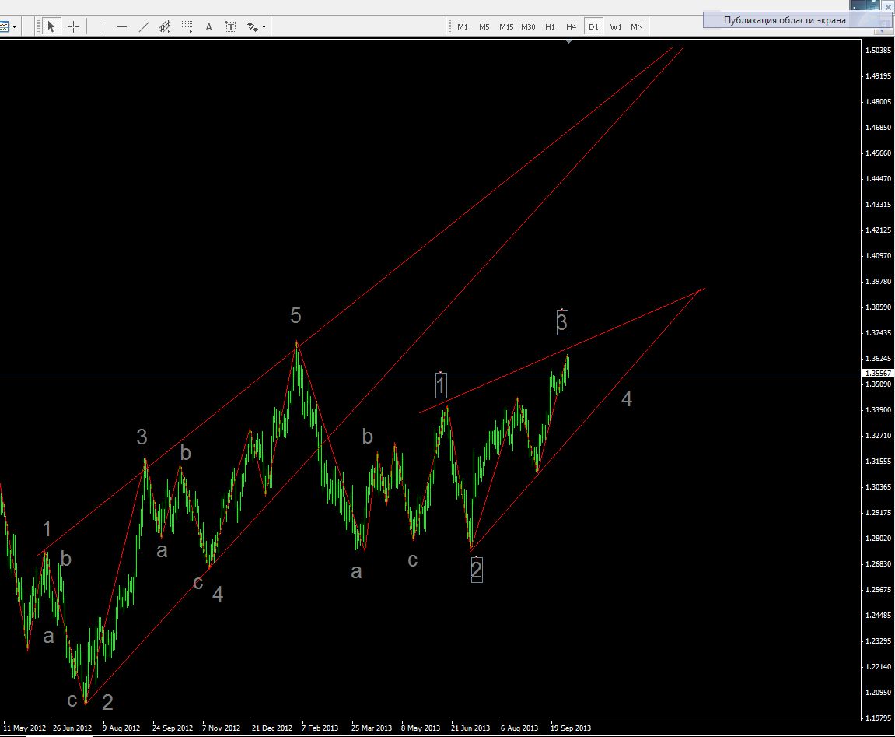Close the panel with the X button

click(x=887, y=8)
